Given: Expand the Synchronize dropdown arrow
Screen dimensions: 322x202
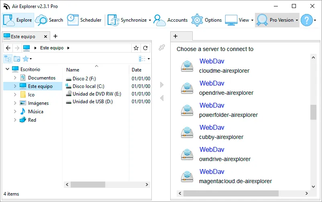Looking at the screenshot, I should (150, 20).
